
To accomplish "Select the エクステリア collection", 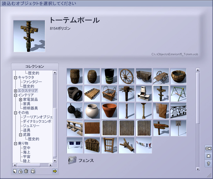I will point(28,90).
